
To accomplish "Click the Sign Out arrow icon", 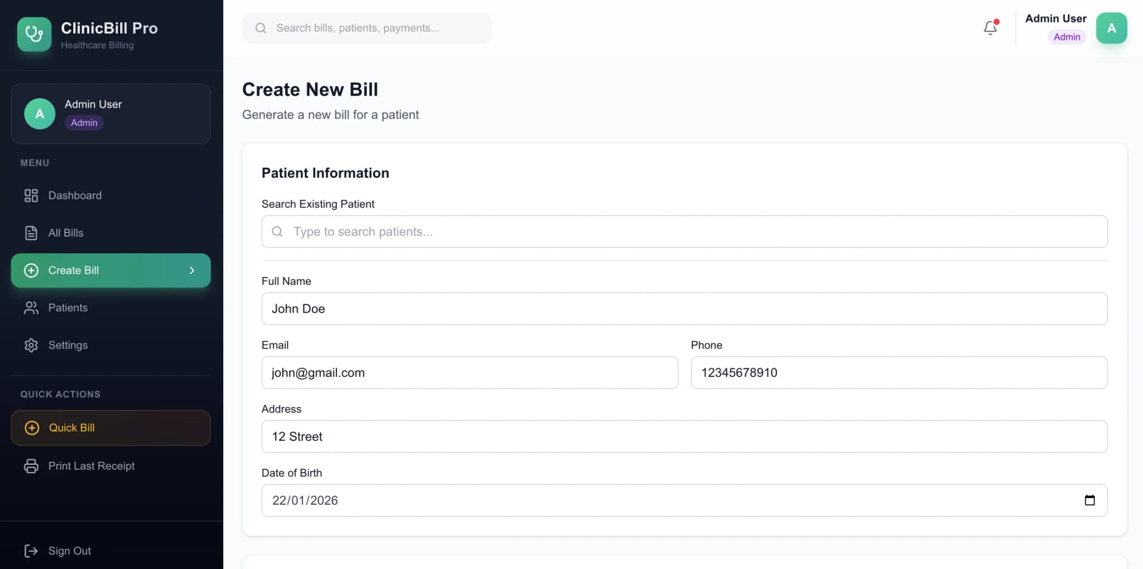I will 31,551.
